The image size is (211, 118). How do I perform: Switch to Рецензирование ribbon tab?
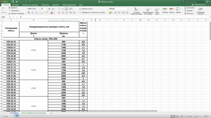pyautogui.click(x=69, y=5)
